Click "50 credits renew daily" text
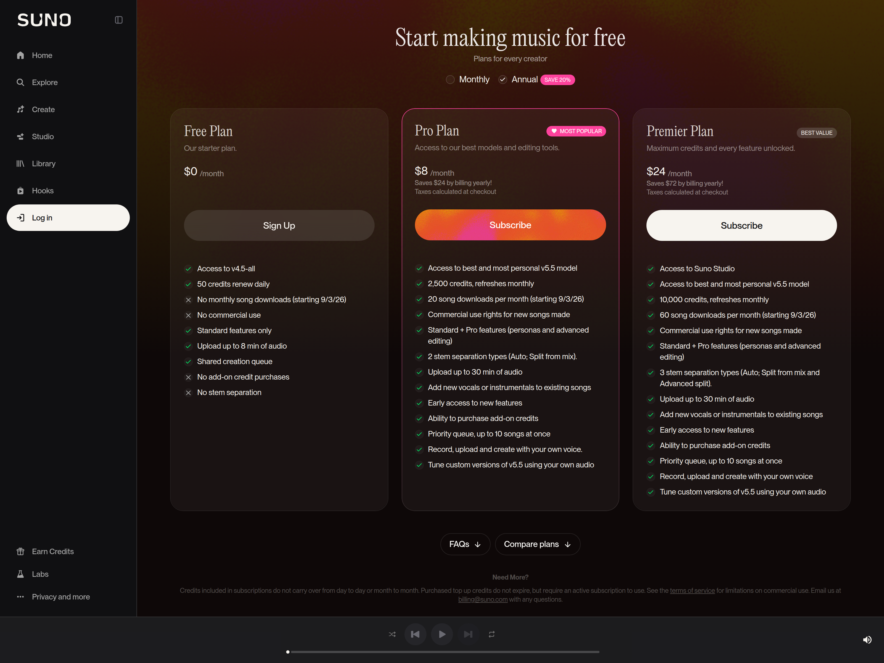 click(233, 284)
